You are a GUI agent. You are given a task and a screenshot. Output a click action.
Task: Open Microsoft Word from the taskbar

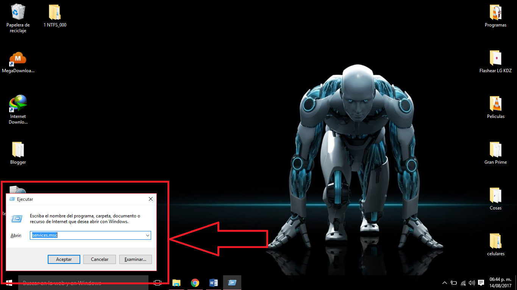coord(213,282)
